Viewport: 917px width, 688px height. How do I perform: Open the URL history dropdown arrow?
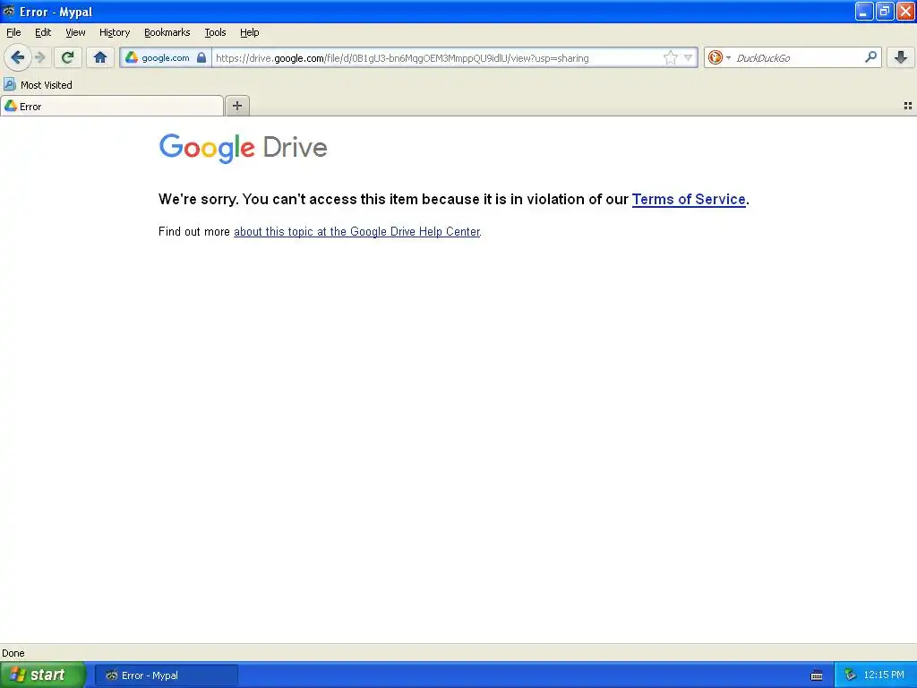click(x=689, y=57)
